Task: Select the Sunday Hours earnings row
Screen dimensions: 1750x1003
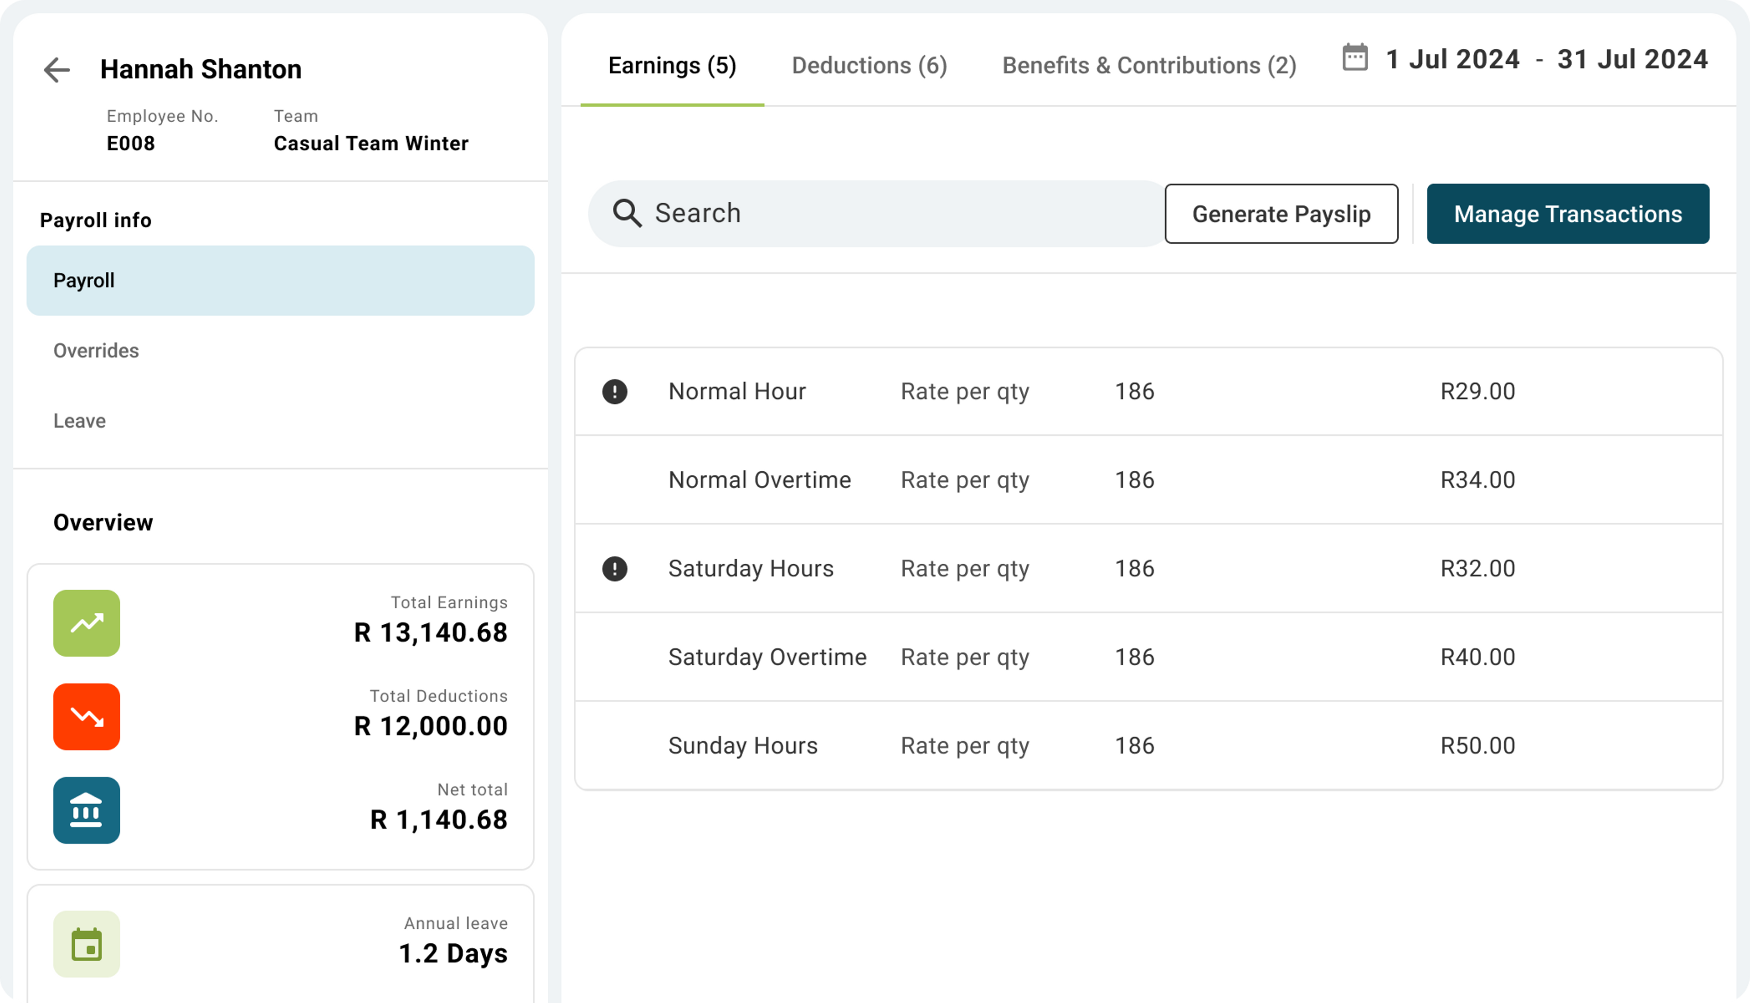Action: [1149, 746]
